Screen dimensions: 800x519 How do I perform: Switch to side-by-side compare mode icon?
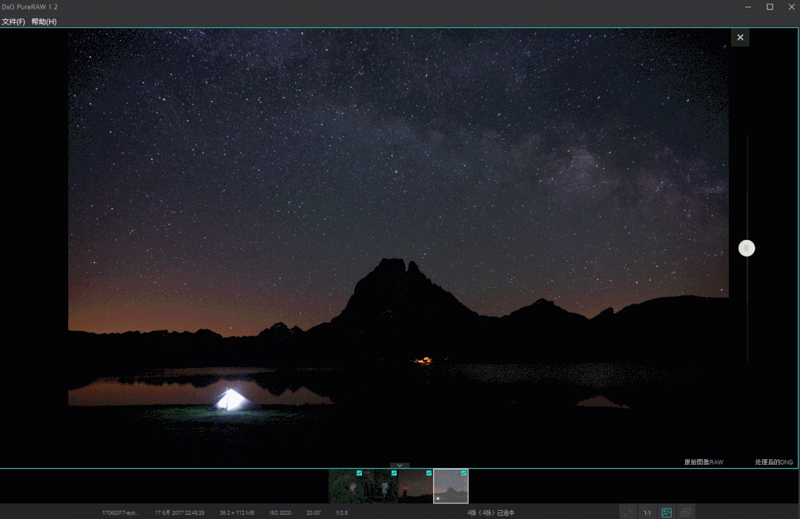pos(686,512)
